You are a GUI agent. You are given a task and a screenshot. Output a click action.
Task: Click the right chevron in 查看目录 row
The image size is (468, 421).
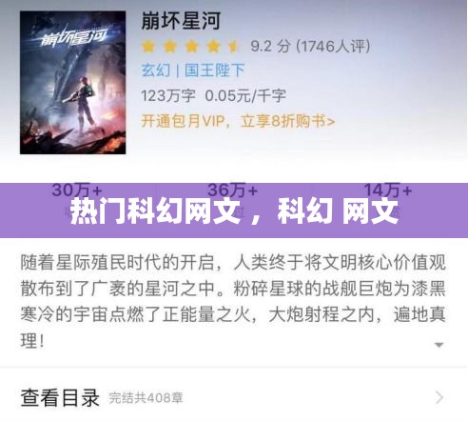(439, 397)
